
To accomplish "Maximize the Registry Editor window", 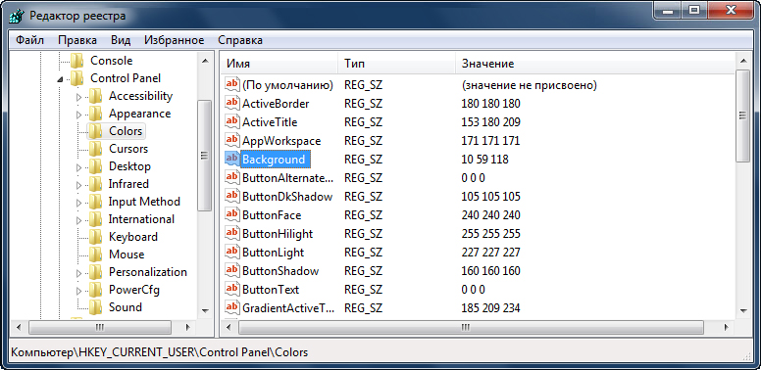I will [694, 9].
